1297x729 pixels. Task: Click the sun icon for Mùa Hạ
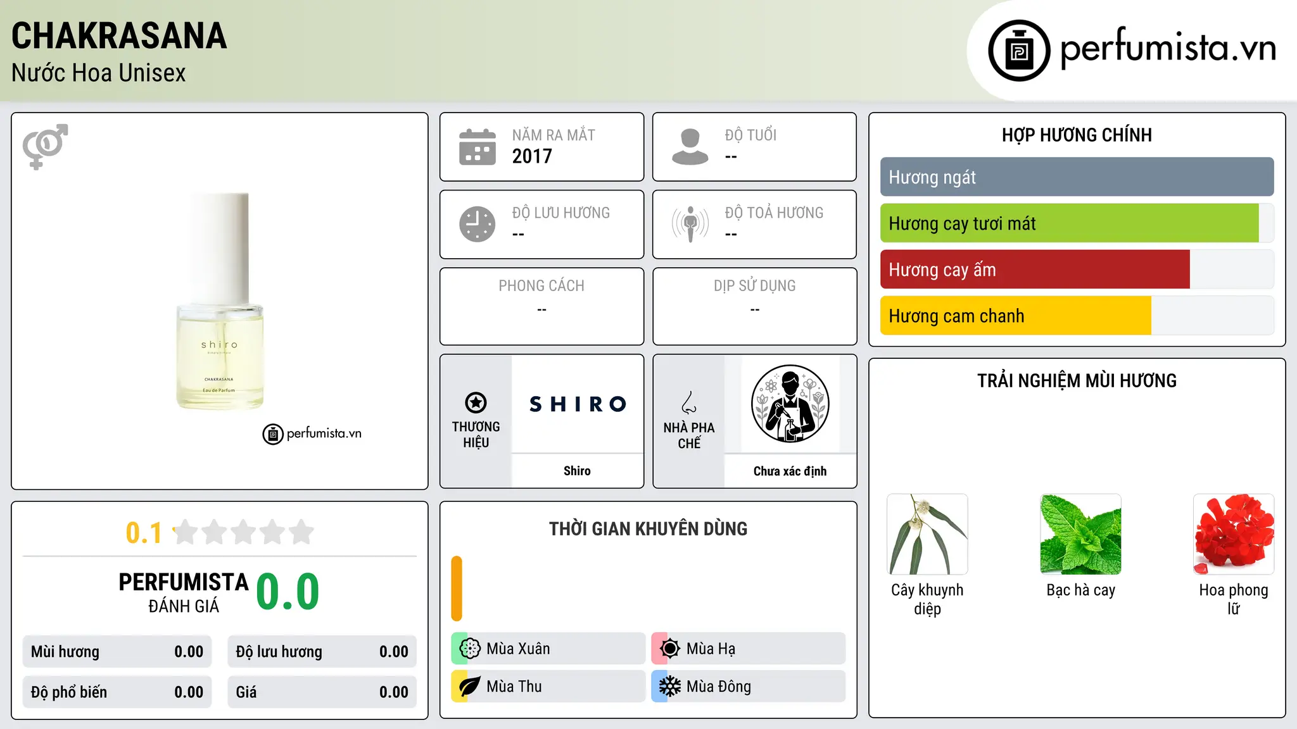pos(670,649)
